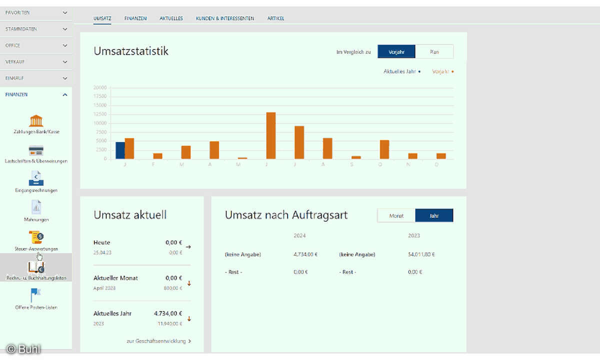Click 2023 column header
This screenshot has width=600, height=360.
coord(414,235)
